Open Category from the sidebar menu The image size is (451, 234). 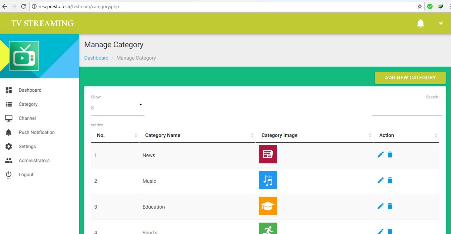(28, 104)
